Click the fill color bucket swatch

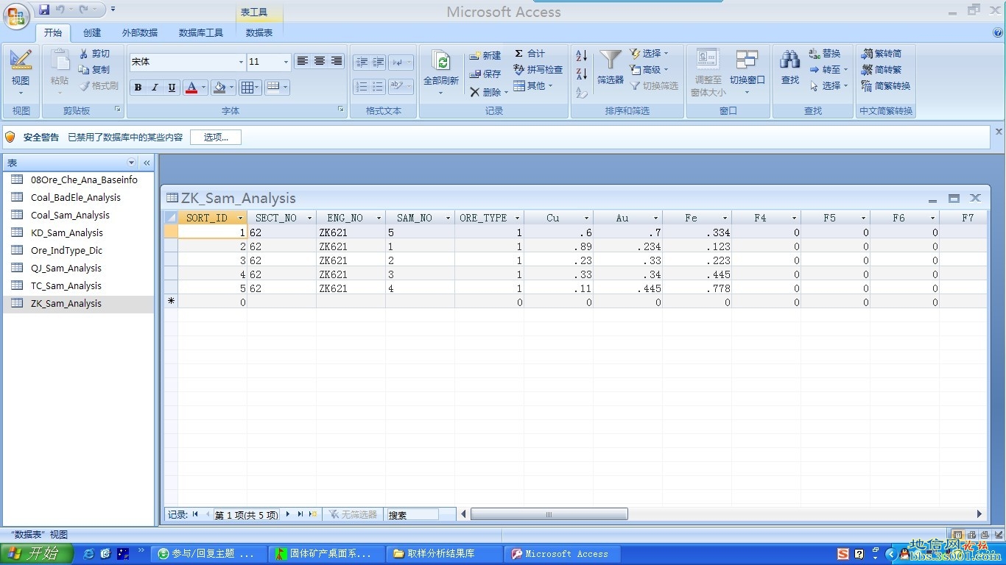click(219, 88)
